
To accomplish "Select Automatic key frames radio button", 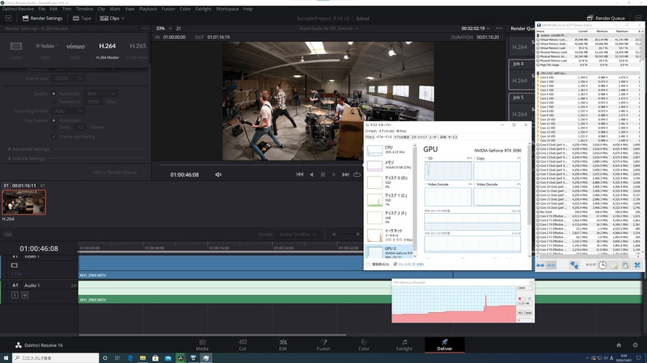I will tap(53, 120).
